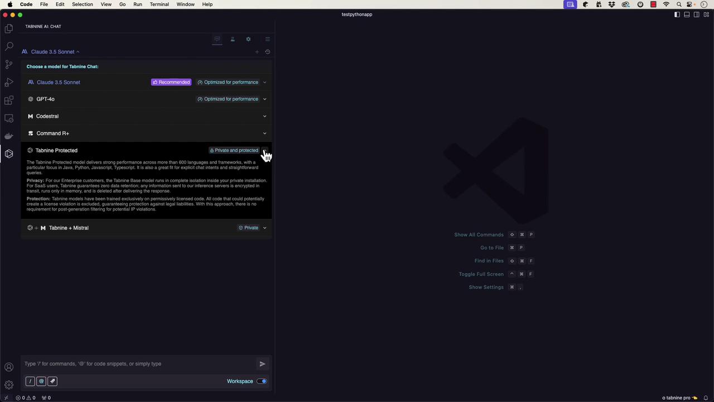Open the Extensions view icon
714x402 pixels.
click(x=9, y=100)
